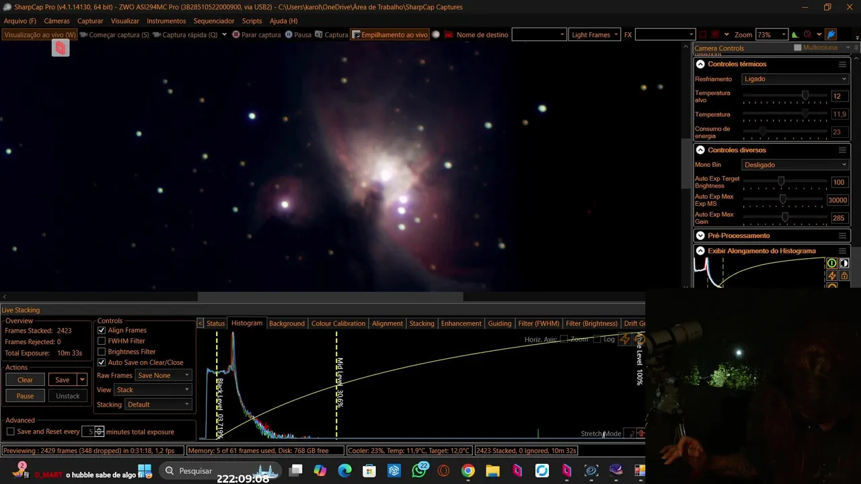Collapse Exibir Alongamento do Histograma section
Screen dimensions: 861x484
pyautogui.click(x=700, y=251)
